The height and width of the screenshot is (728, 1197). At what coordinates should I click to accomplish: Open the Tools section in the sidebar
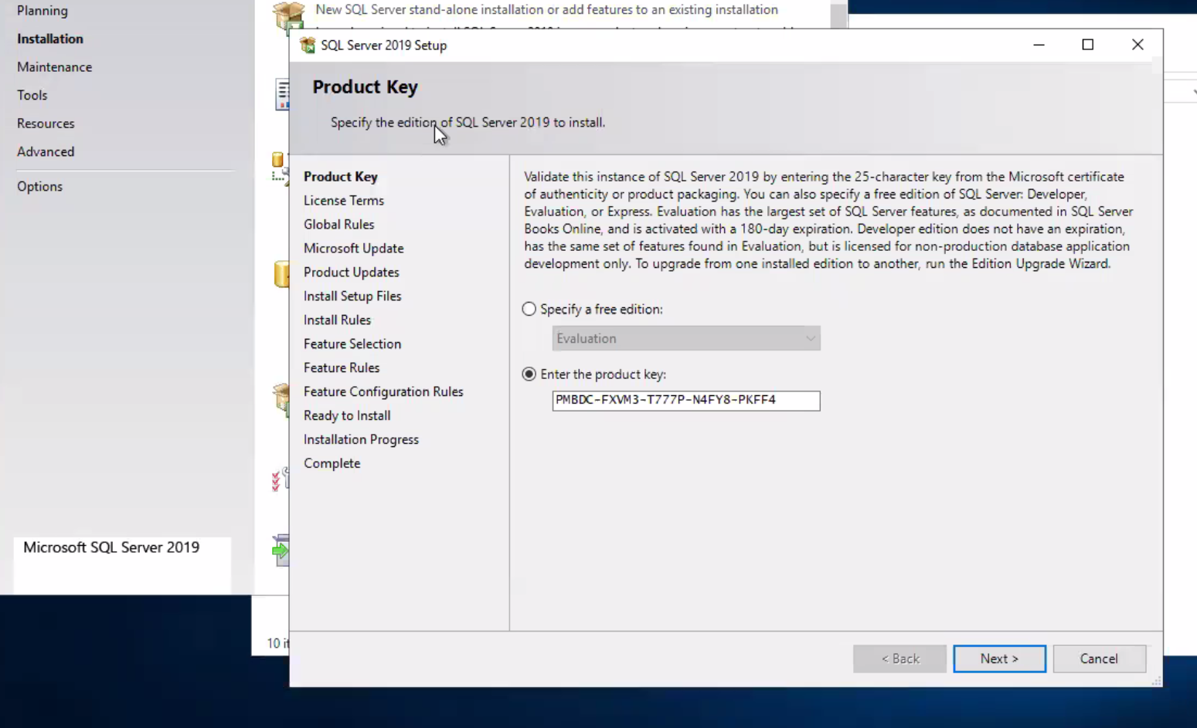coord(32,94)
